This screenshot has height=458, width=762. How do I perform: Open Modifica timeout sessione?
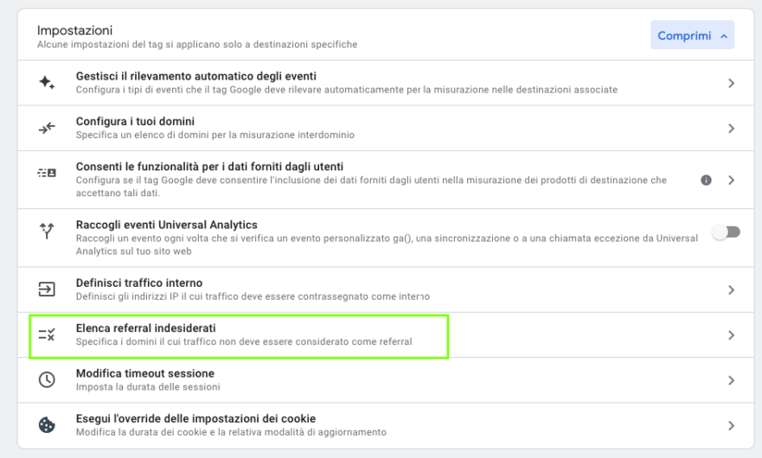(x=386, y=380)
